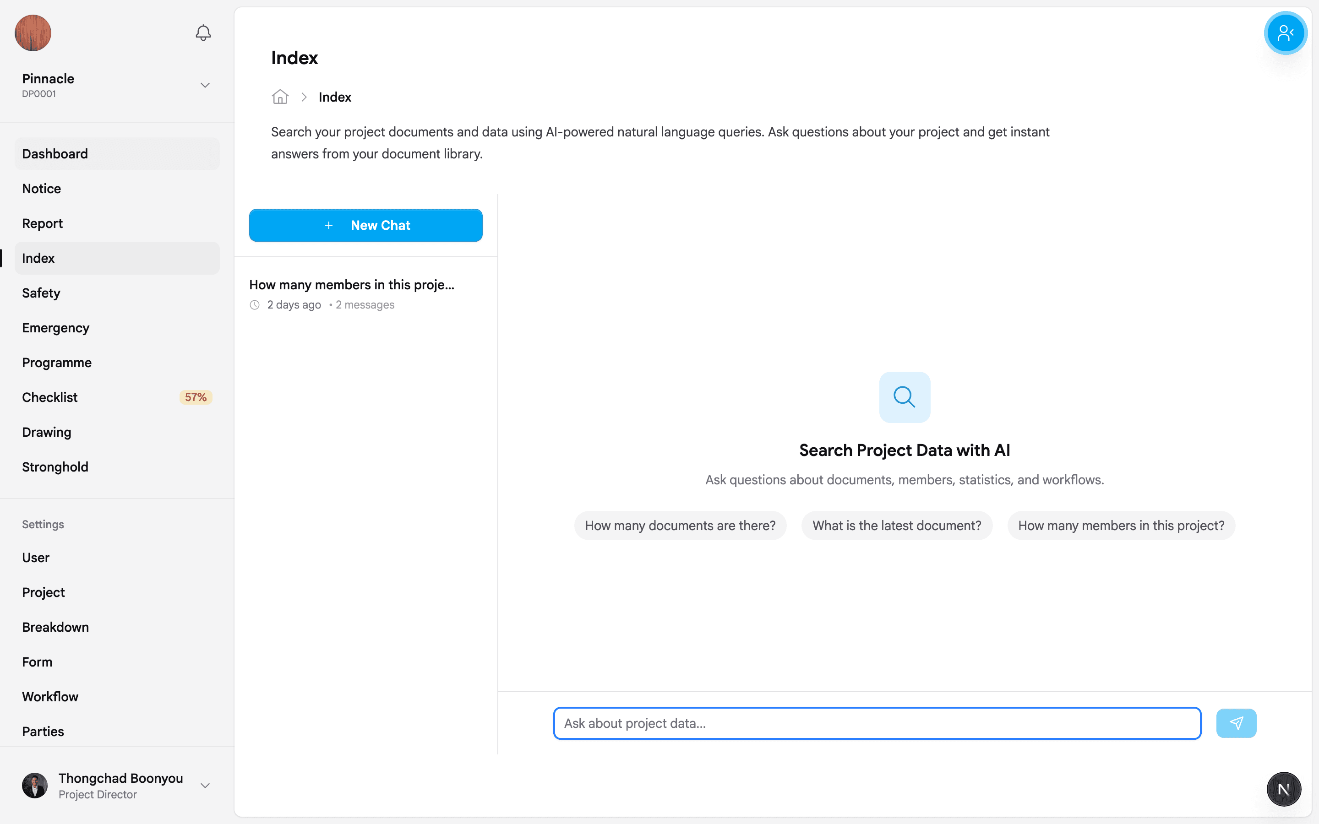Open the notification bell
The height and width of the screenshot is (824, 1319).
(202, 33)
